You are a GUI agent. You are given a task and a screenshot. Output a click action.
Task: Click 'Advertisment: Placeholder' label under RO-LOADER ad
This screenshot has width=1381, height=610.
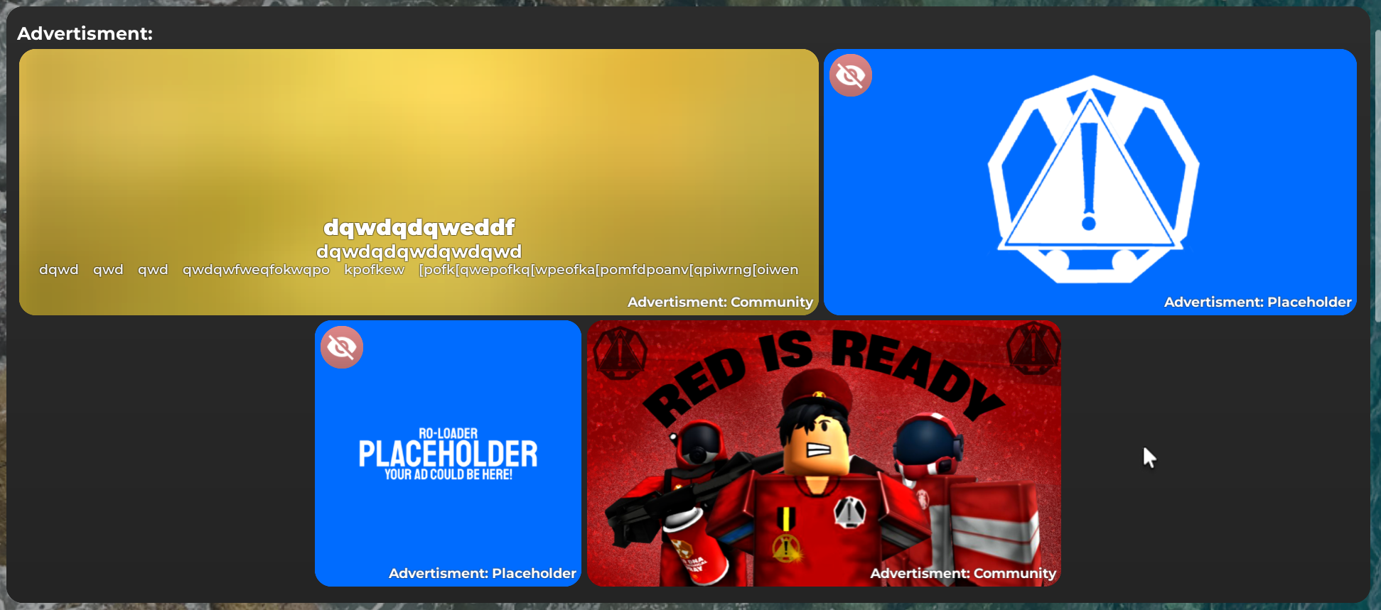482,573
